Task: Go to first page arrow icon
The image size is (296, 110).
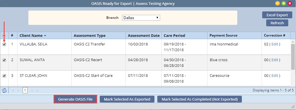Action: 13,90
